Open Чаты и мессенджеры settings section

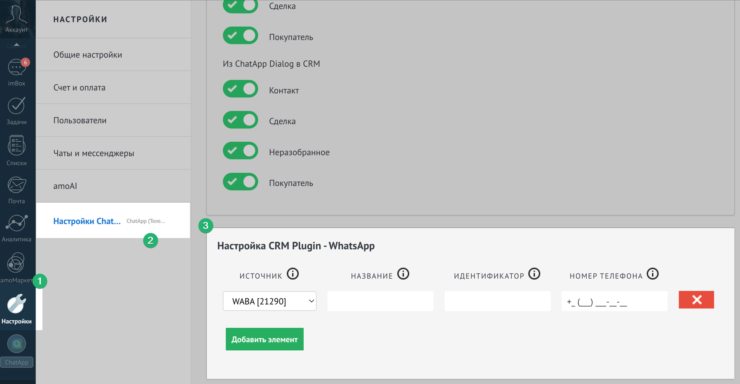94,153
